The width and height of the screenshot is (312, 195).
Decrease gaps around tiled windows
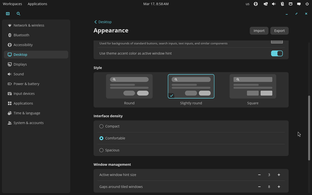click(259, 187)
